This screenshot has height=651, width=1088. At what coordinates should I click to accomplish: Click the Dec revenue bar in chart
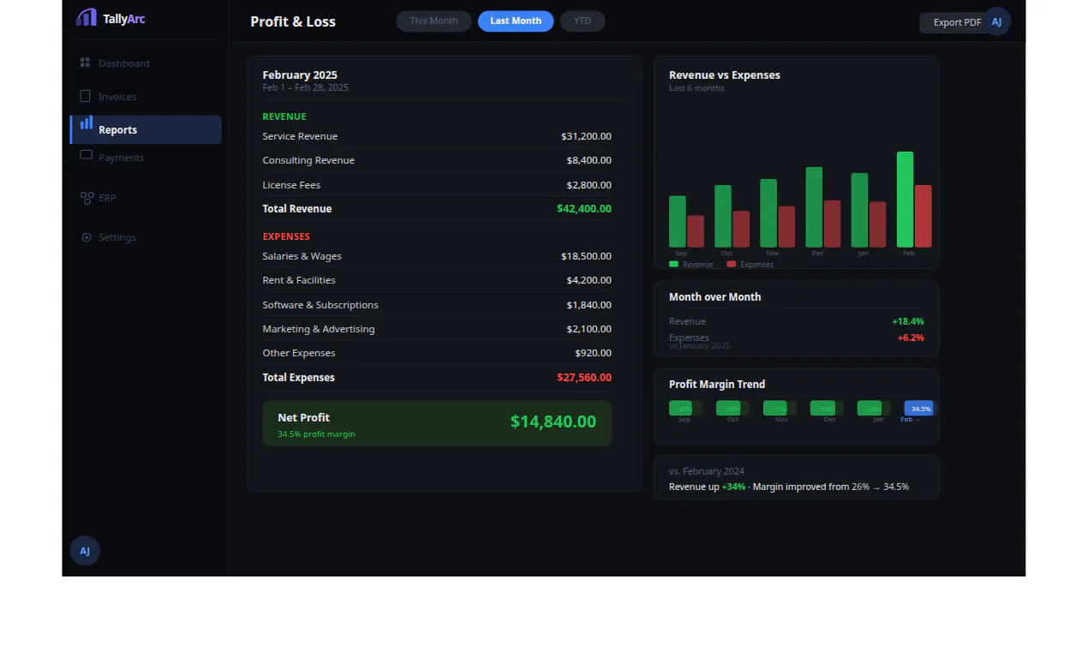[x=814, y=207]
